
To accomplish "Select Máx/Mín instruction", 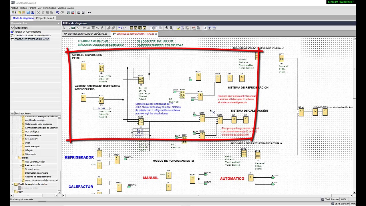I will pyautogui.click(x=29, y=150).
